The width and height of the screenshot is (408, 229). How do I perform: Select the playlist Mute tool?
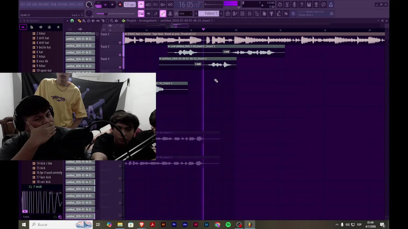tap(93, 21)
